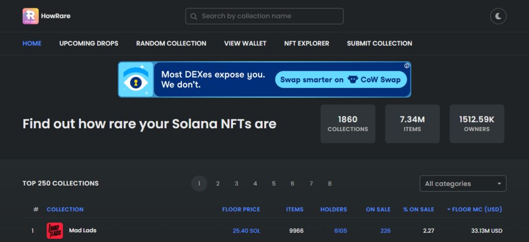The width and height of the screenshot is (529, 242).
Task: Click the Mad Lads holders count 6105
Action: (x=340, y=231)
